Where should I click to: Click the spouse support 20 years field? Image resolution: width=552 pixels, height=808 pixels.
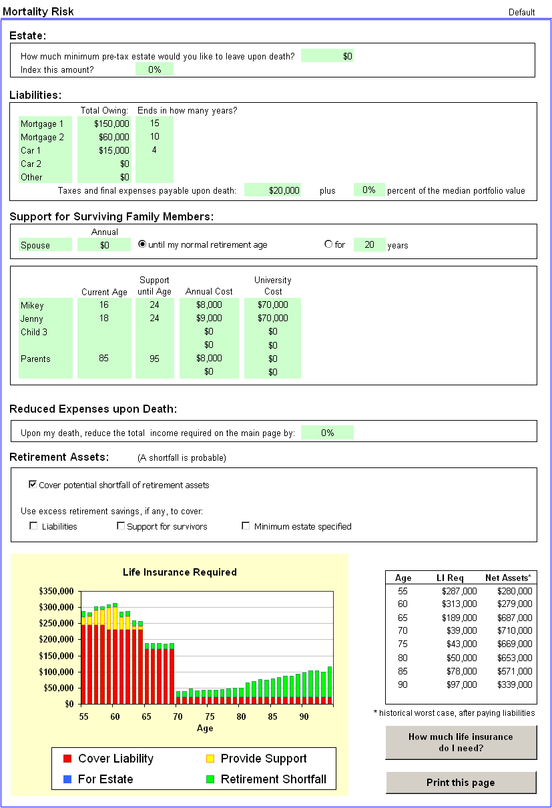369,245
